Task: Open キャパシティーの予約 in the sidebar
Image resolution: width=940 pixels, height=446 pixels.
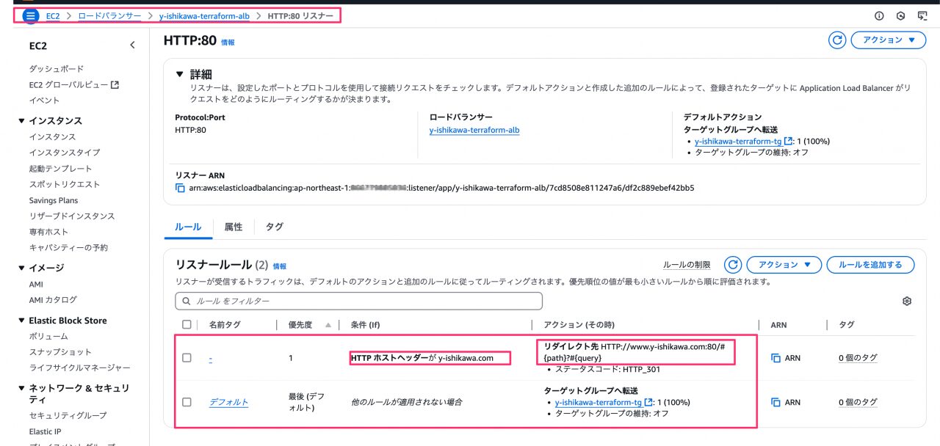Action: tap(68, 247)
